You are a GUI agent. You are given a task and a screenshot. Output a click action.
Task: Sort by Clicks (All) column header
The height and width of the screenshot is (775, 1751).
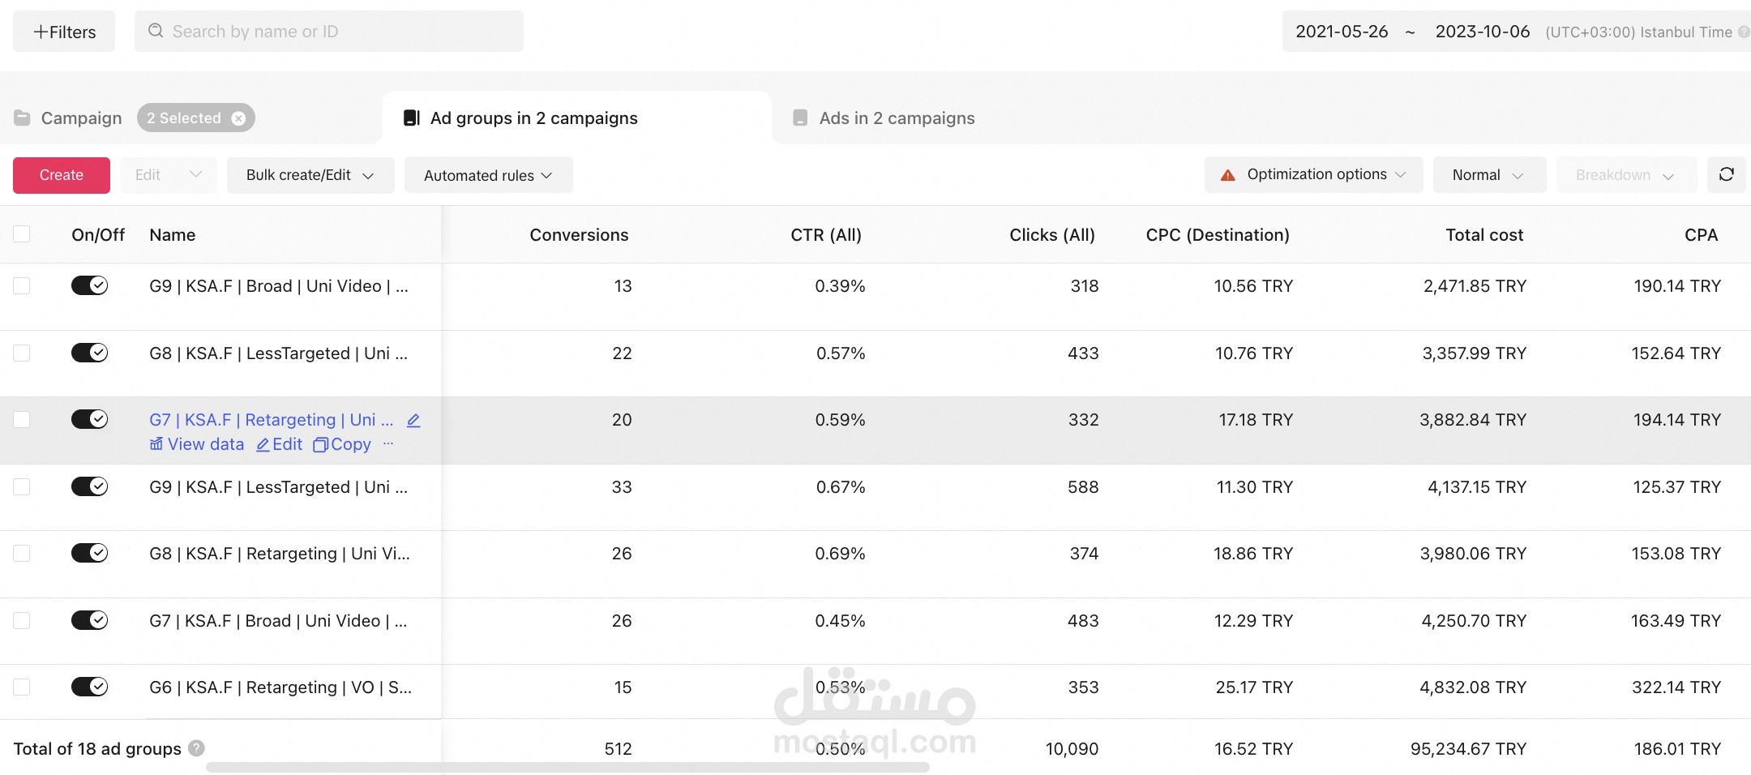(1052, 235)
